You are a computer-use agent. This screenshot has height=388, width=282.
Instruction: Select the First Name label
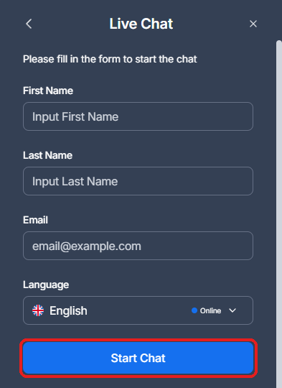tap(48, 91)
